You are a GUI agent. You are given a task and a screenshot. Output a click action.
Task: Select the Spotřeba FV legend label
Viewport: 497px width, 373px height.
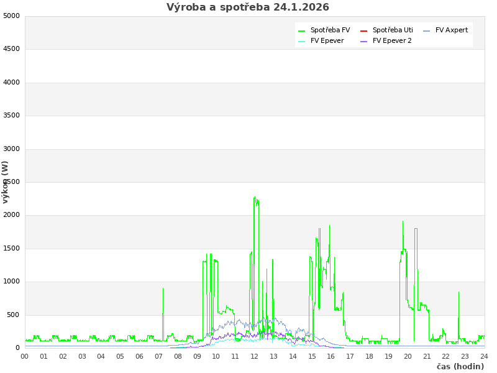tap(330, 30)
